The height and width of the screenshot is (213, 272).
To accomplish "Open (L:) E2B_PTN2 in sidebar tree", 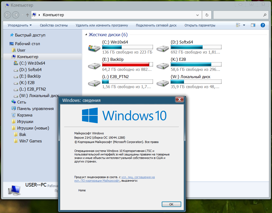I will coord(33,89).
